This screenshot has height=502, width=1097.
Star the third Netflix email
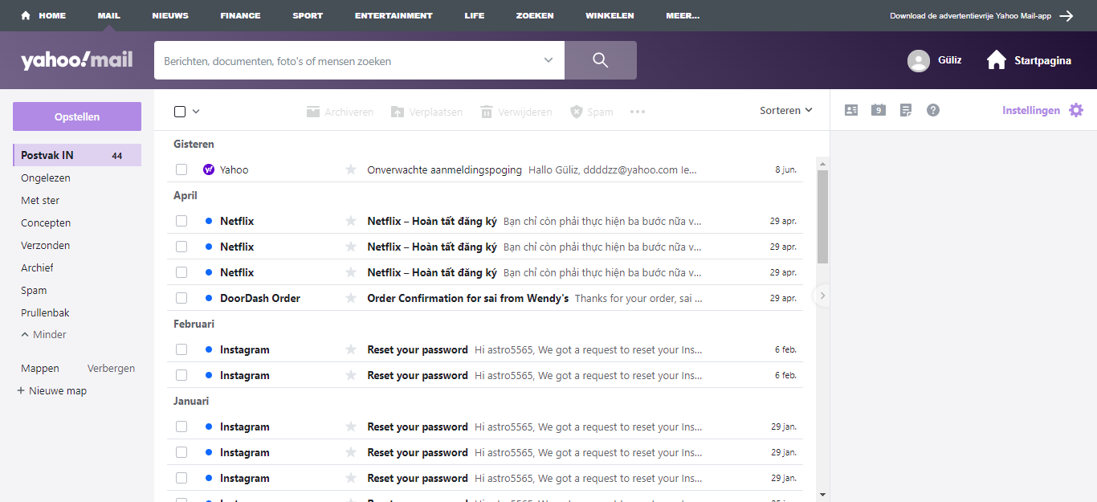tap(350, 272)
